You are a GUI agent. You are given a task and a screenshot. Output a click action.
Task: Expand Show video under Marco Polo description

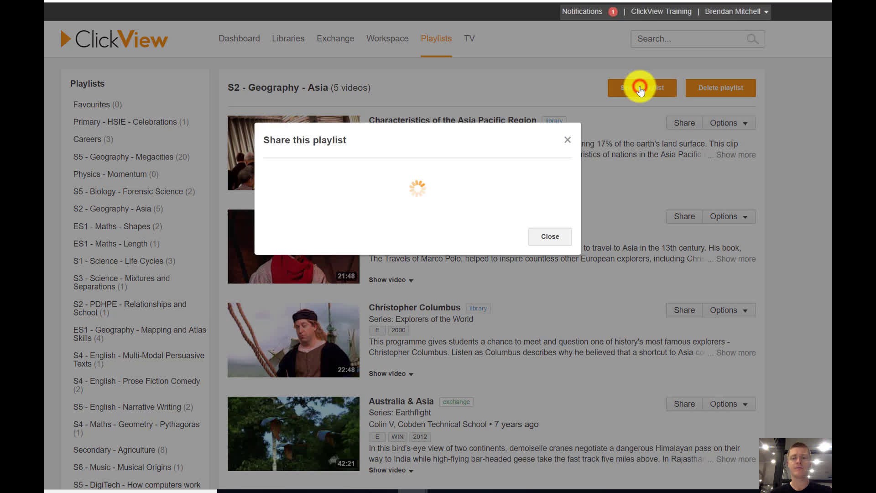[391, 280]
